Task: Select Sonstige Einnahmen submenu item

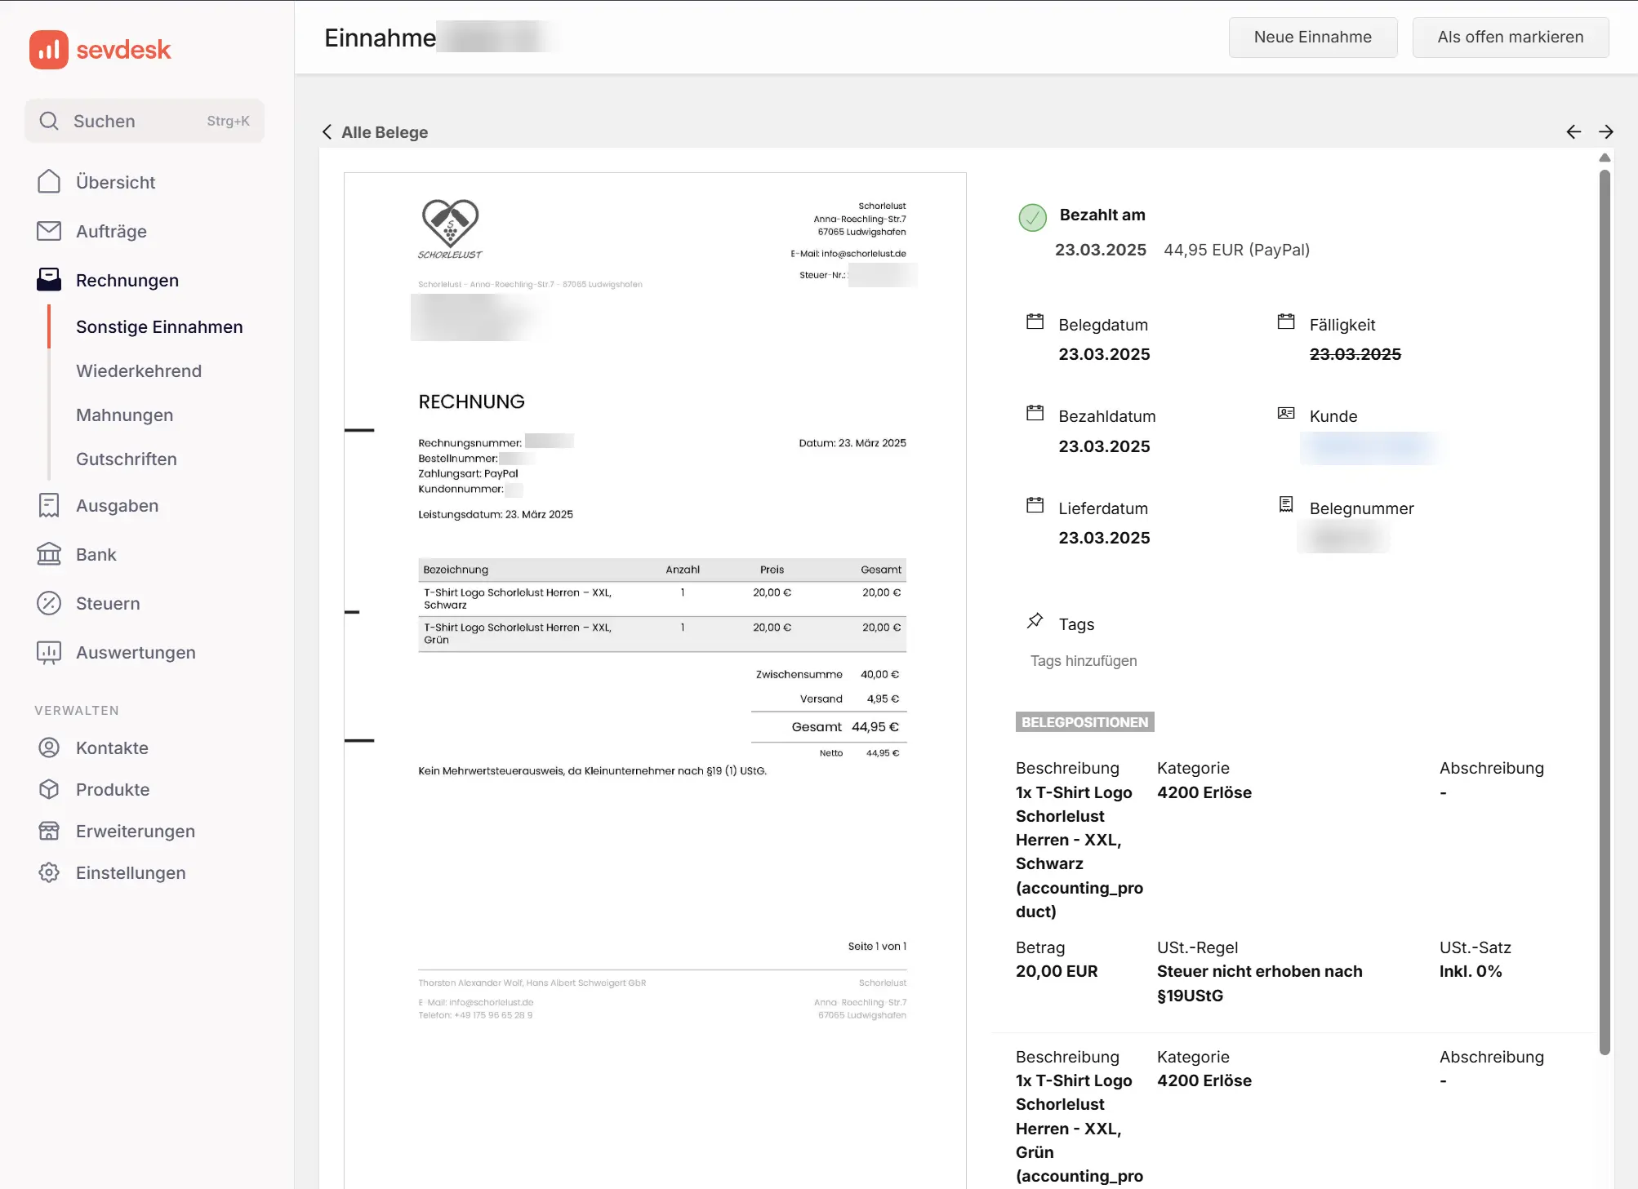Action: point(159,326)
